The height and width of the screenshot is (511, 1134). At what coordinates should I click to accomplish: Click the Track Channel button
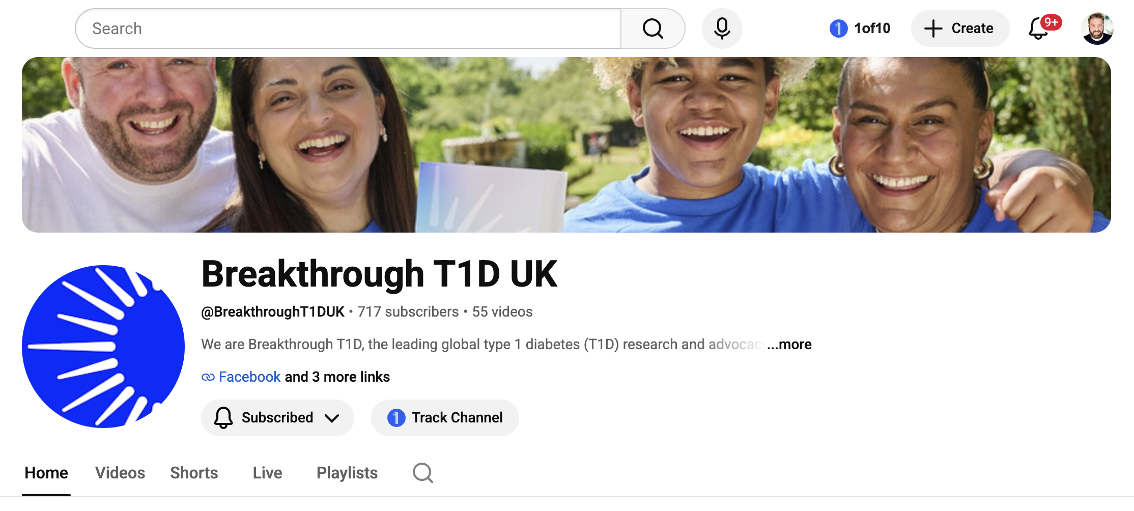tap(445, 417)
